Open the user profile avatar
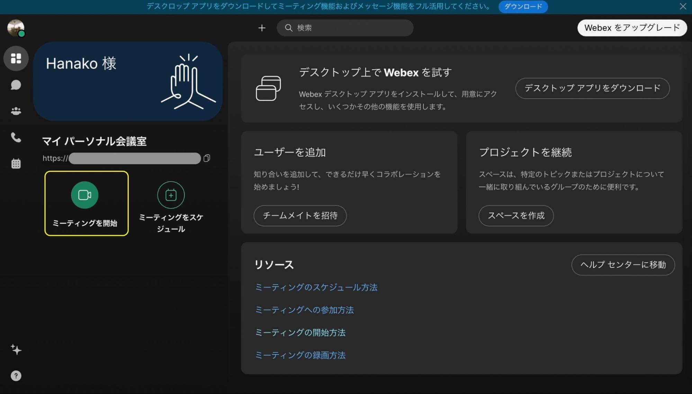This screenshot has width=692, height=394. point(16,28)
